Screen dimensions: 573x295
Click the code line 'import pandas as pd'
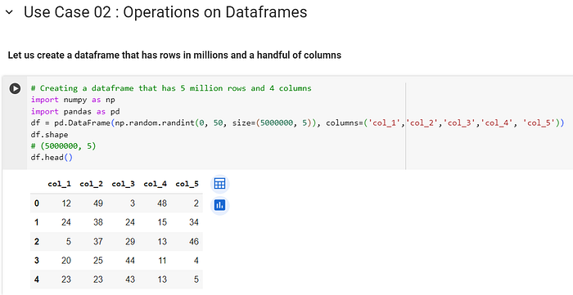[x=75, y=111]
